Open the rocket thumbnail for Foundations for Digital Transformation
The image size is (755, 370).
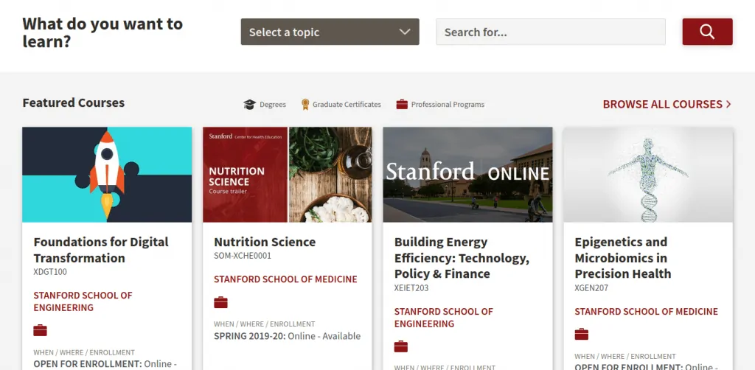coord(107,175)
